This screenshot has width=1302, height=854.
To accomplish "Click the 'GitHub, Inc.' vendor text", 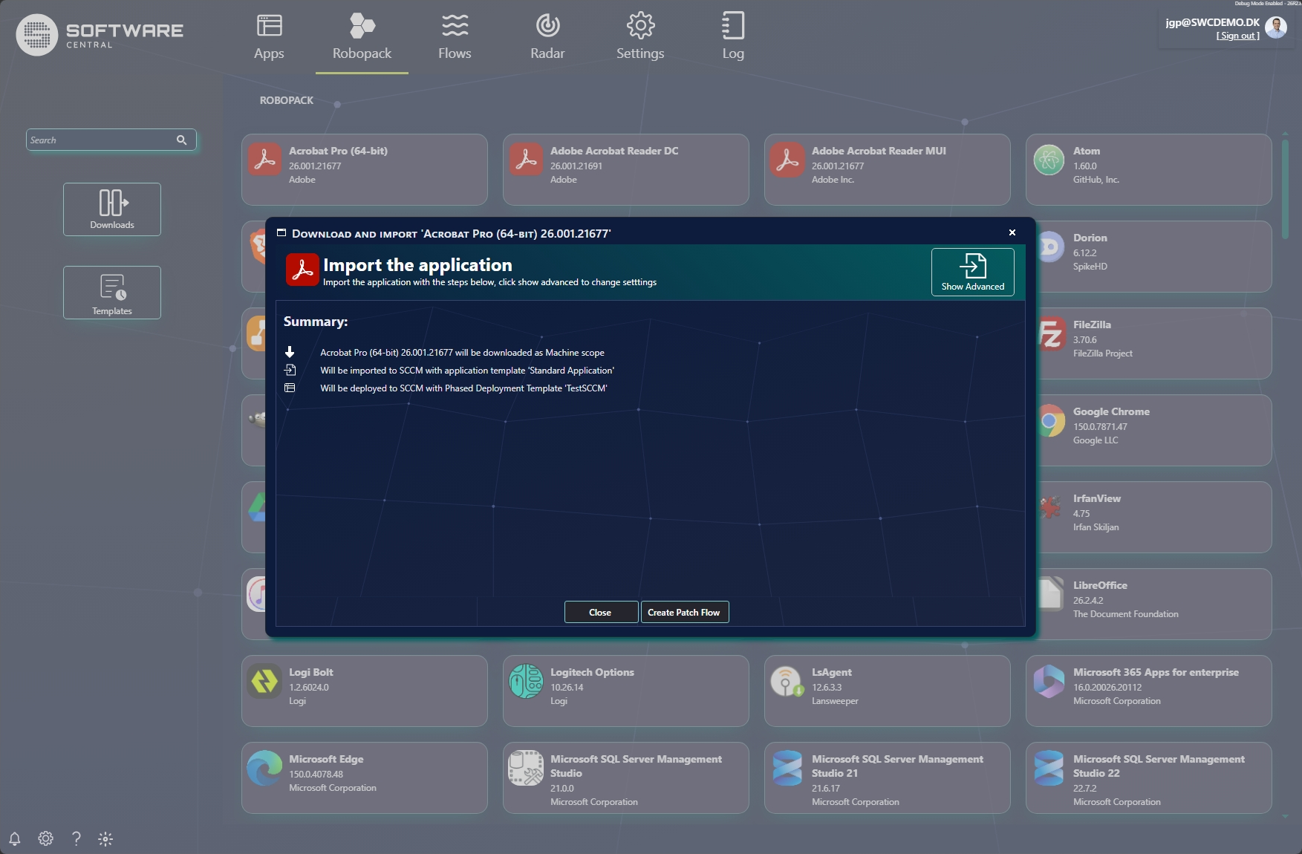I will [x=1096, y=179].
